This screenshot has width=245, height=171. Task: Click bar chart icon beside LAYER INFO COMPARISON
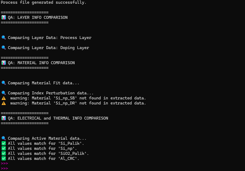pos(4,18)
